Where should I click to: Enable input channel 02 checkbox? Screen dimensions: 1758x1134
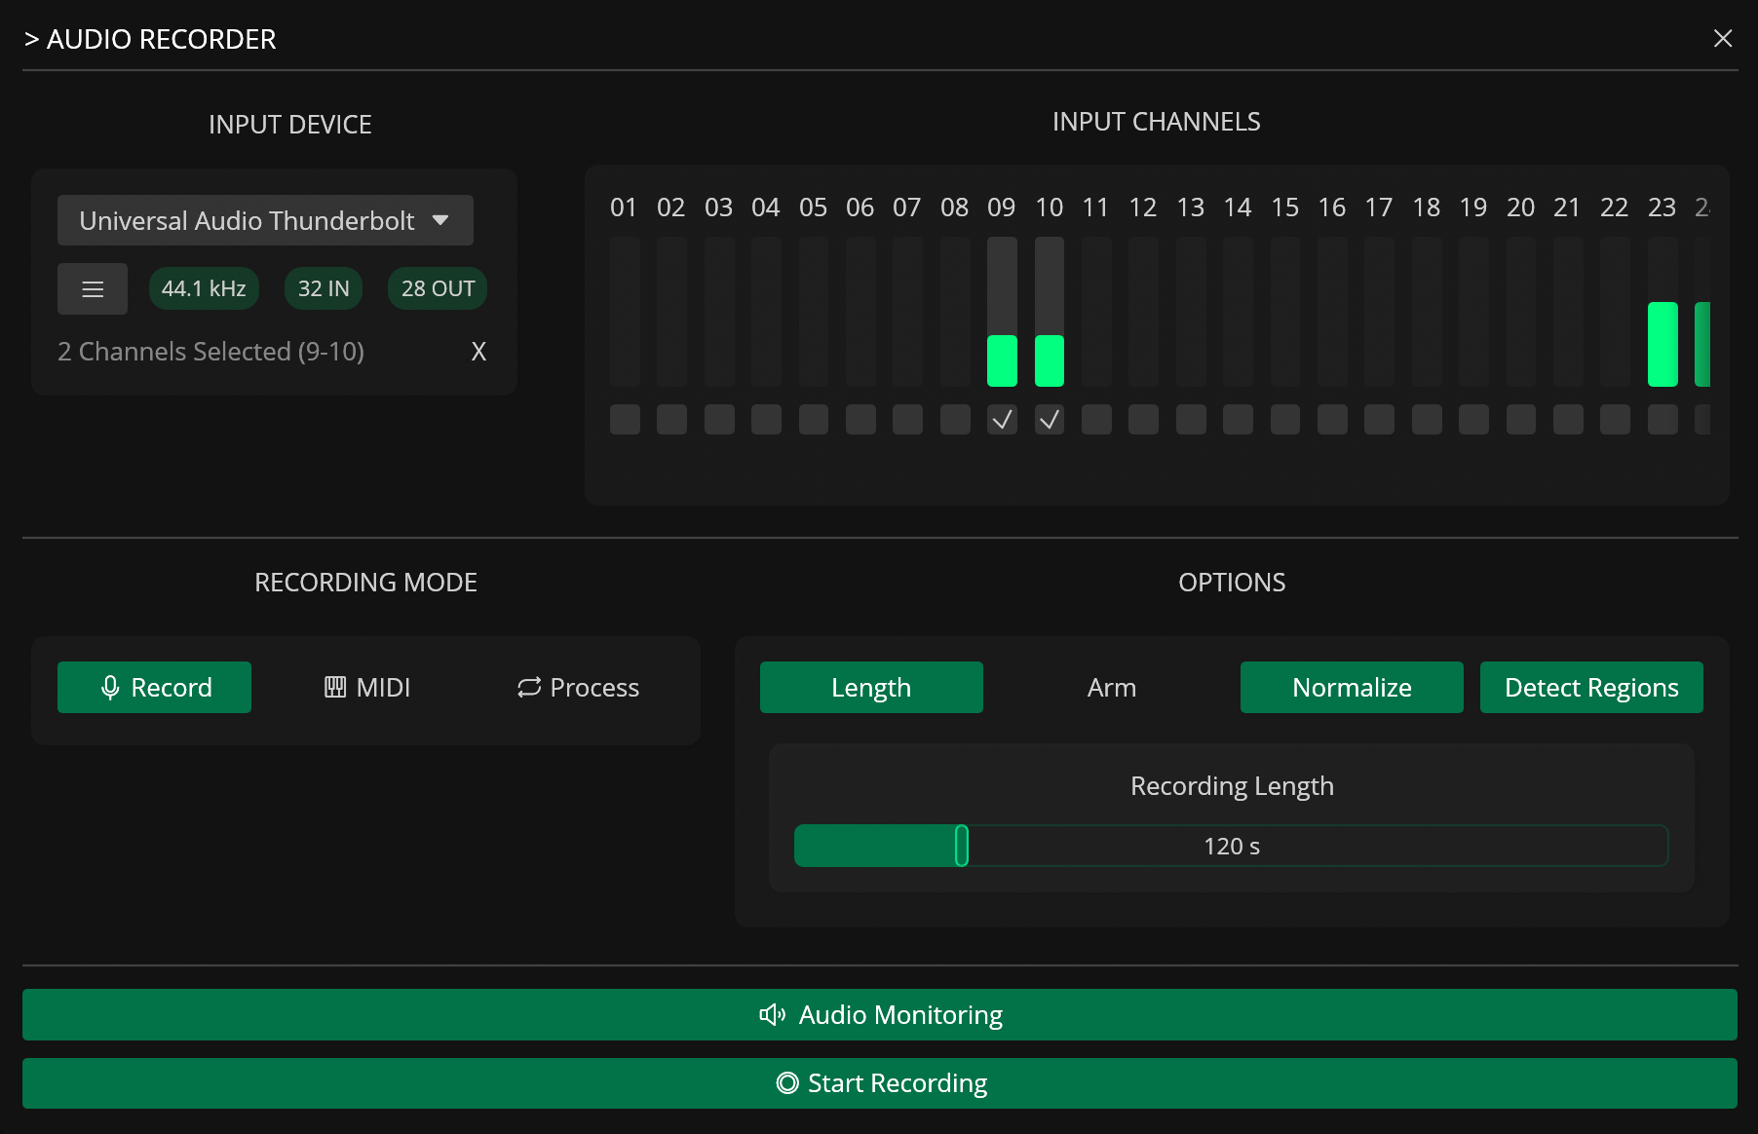point(671,420)
